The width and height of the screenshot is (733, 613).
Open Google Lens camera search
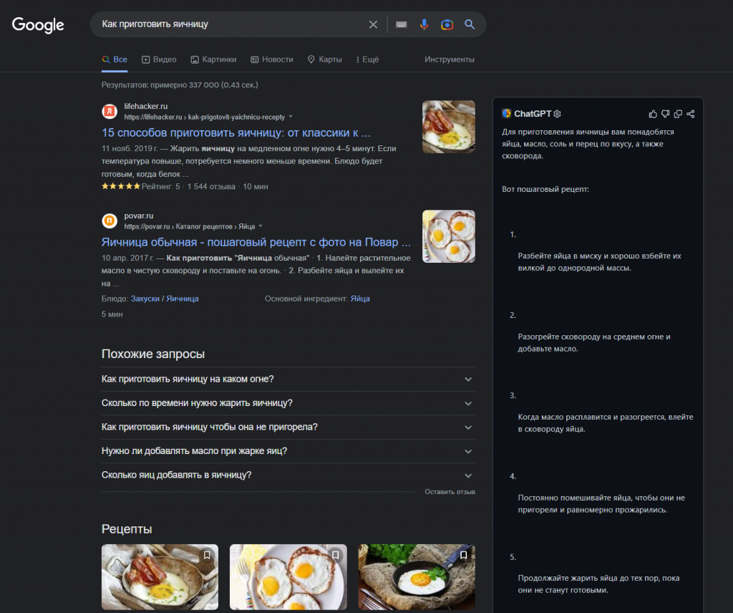coord(447,24)
